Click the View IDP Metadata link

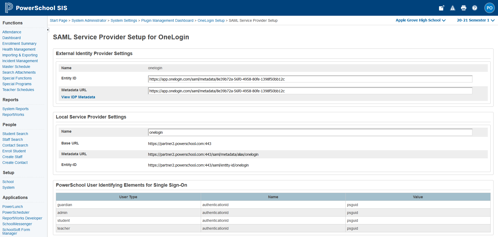click(78, 97)
